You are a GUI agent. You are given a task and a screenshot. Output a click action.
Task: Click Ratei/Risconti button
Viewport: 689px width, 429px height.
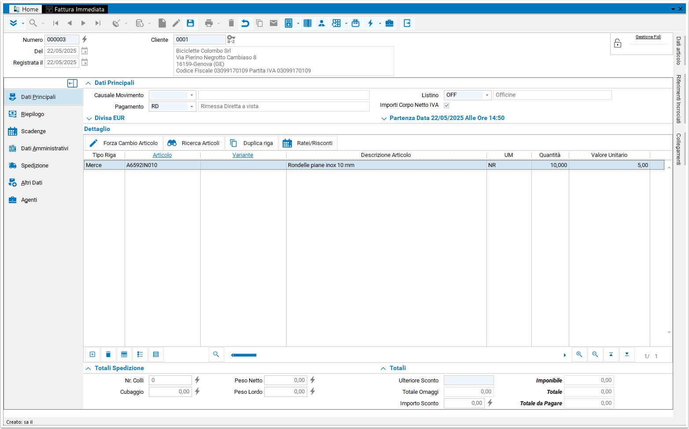pyautogui.click(x=308, y=143)
